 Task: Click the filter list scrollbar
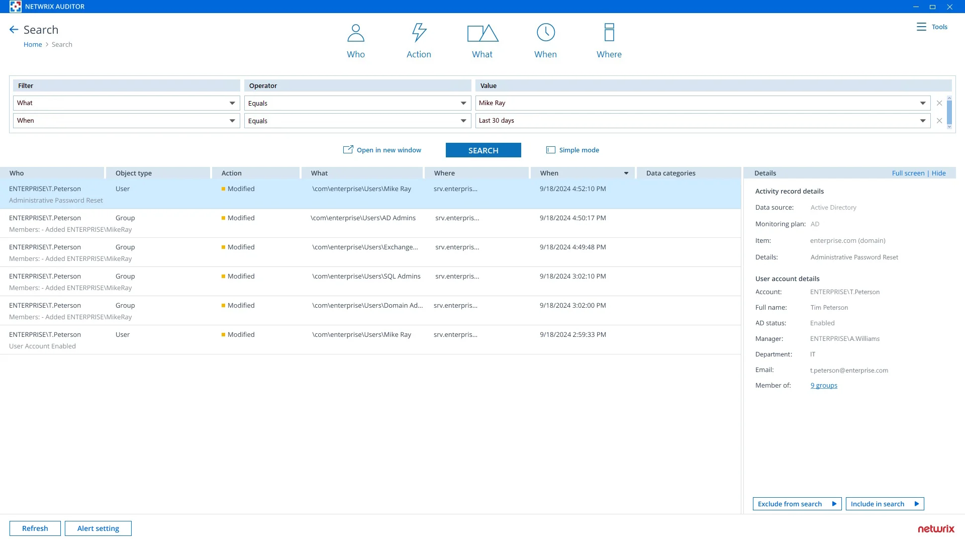(949, 113)
